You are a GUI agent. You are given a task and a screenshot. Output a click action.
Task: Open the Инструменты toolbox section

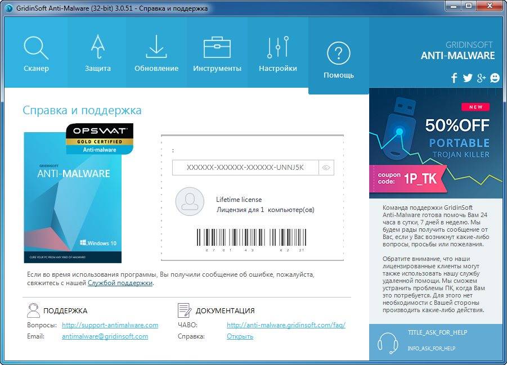click(x=217, y=53)
